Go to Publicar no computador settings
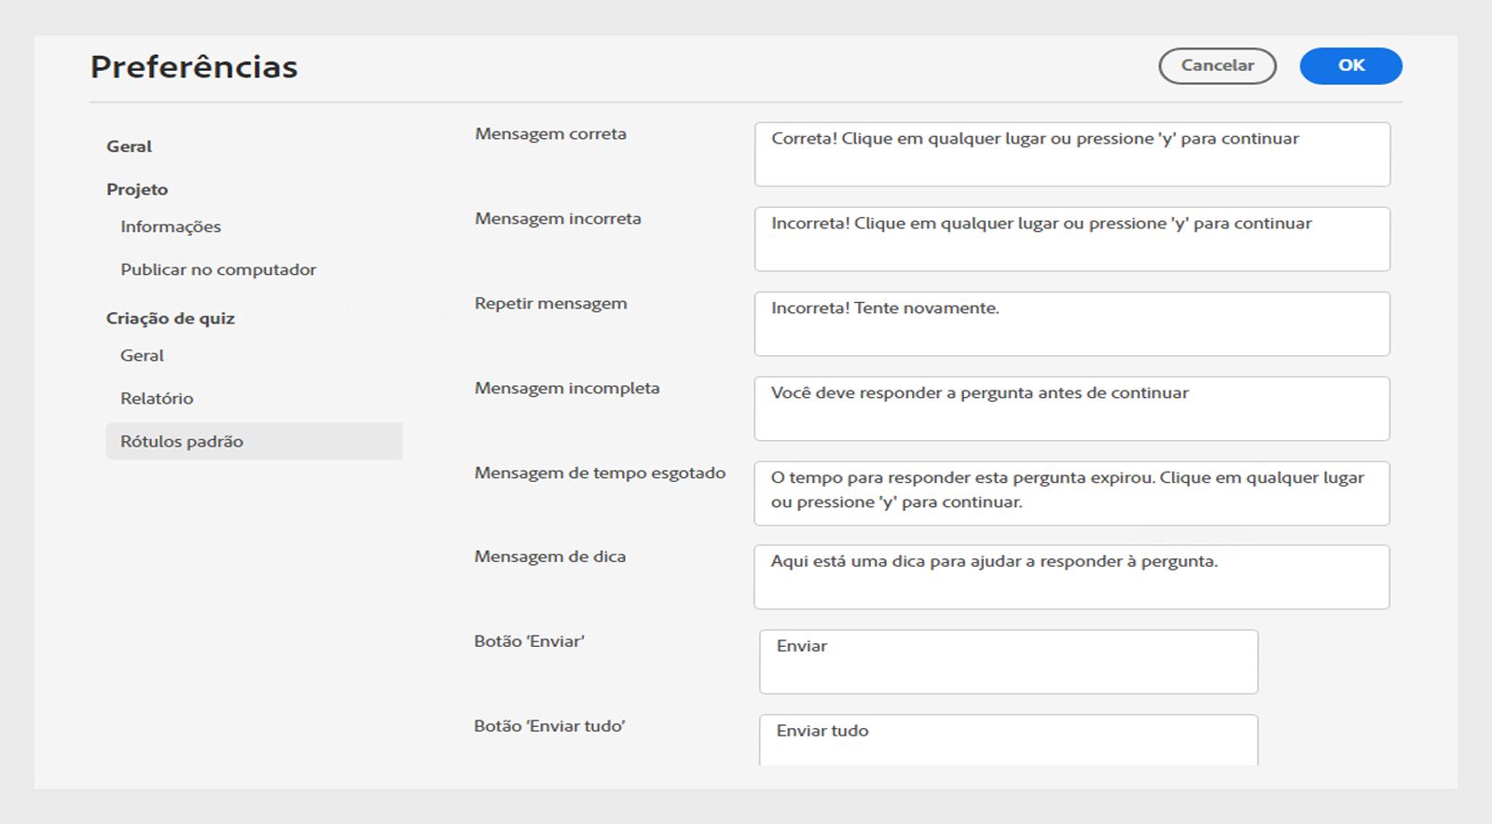This screenshot has width=1492, height=824. point(218,269)
